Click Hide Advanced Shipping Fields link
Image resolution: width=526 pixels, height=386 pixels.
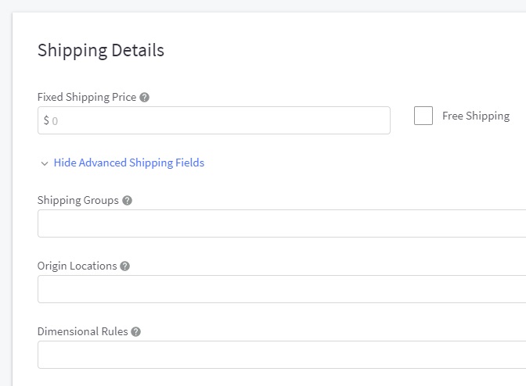tap(128, 163)
